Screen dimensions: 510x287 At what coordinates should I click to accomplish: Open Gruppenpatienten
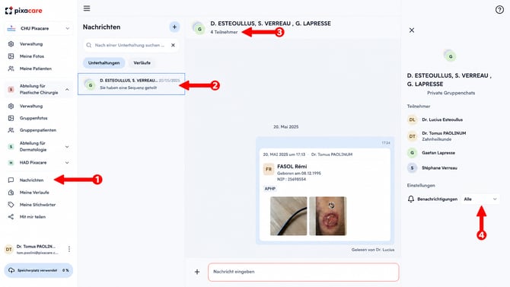[38, 130]
